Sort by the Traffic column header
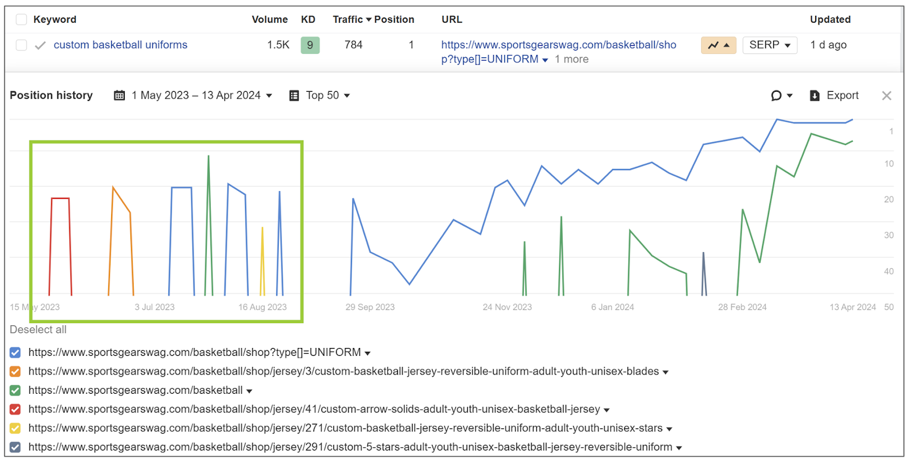 pos(347,20)
